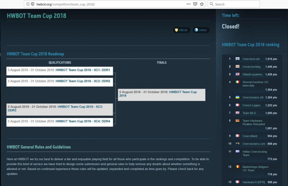Image resolution: width=288 pixels, height=186 pixels.
Task: Open XtremeOverdrive OC team Italy link
Action: (x=255, y=84)
